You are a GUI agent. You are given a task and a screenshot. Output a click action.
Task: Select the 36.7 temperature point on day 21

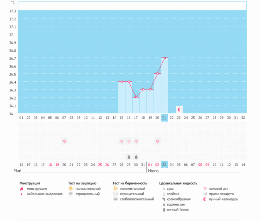[x=165, y=58]
